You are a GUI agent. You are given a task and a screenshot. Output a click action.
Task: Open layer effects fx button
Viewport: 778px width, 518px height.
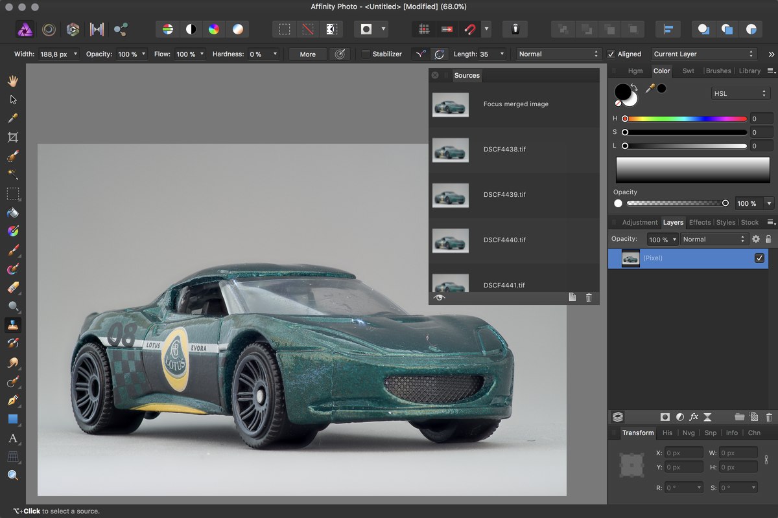pyautogui.click(x=694, y=417)
